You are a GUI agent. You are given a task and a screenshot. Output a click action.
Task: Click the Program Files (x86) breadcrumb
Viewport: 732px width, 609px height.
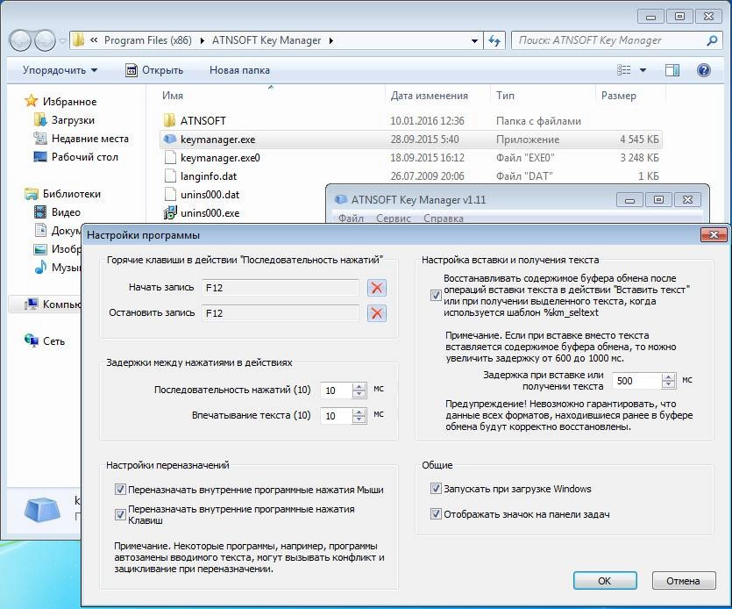click(148, 40)
